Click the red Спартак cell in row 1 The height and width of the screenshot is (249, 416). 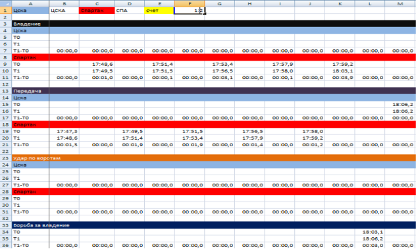coord(97,11)
